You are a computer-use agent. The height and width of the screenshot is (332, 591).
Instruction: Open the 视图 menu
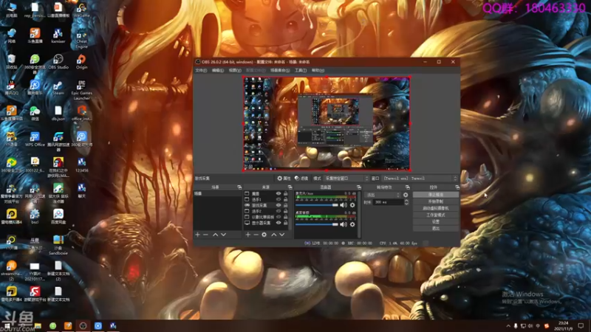234,70
